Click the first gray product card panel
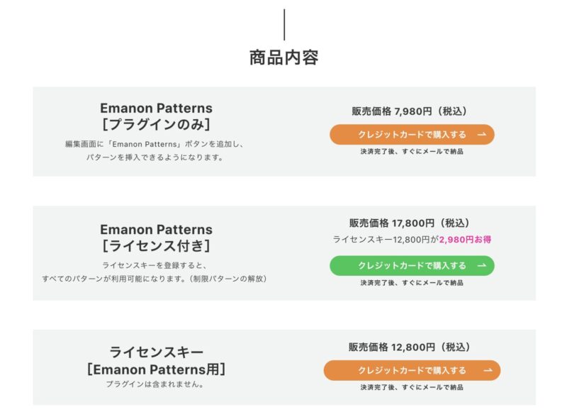567x417 pixels. point(283,130)
